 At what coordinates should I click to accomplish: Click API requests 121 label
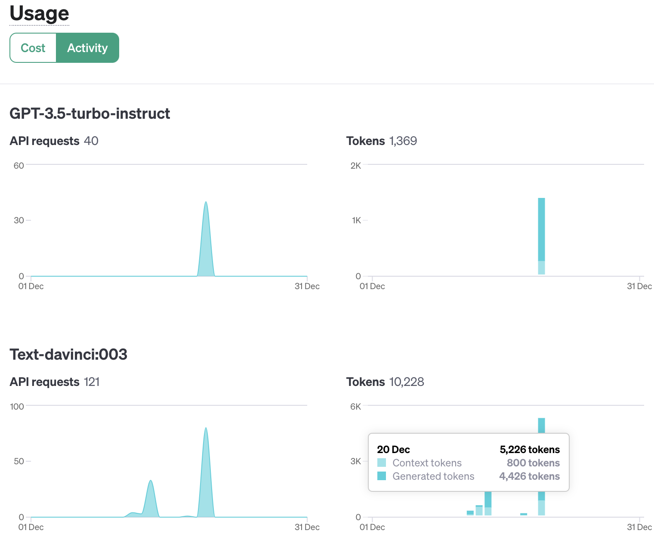(55, 382)
